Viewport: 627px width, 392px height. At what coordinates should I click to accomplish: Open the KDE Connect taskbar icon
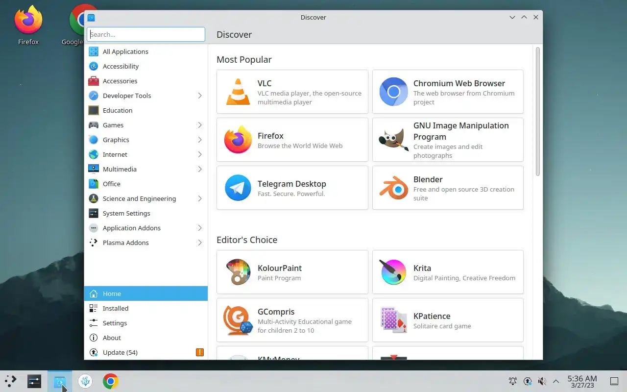pyautogui.click(x=85, y=381)
